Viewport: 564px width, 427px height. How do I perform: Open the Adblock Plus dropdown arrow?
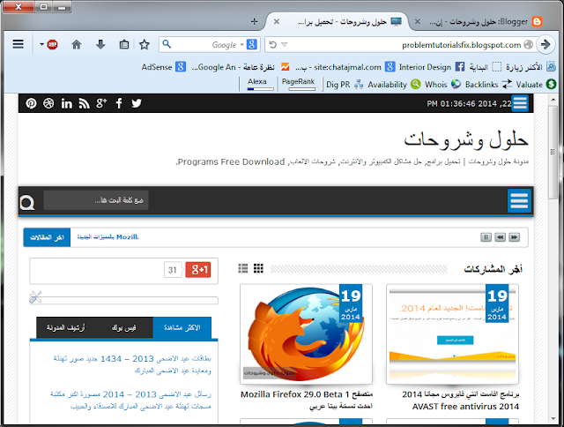[41, 45]
